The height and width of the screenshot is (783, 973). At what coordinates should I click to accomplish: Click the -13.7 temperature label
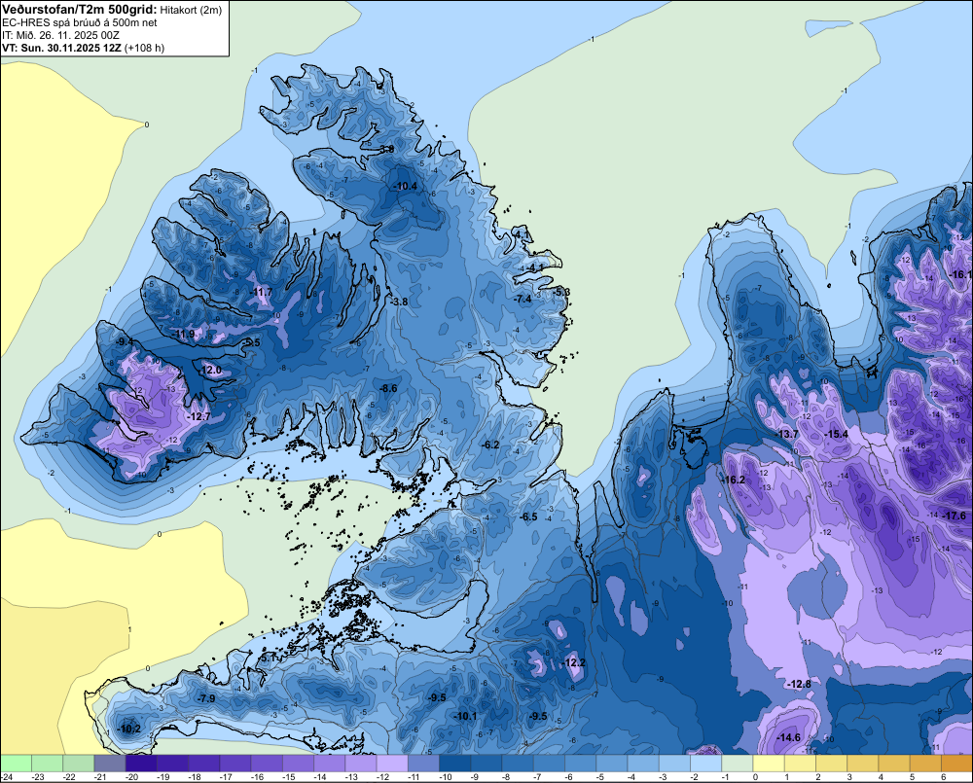click(x=788, y=435)
